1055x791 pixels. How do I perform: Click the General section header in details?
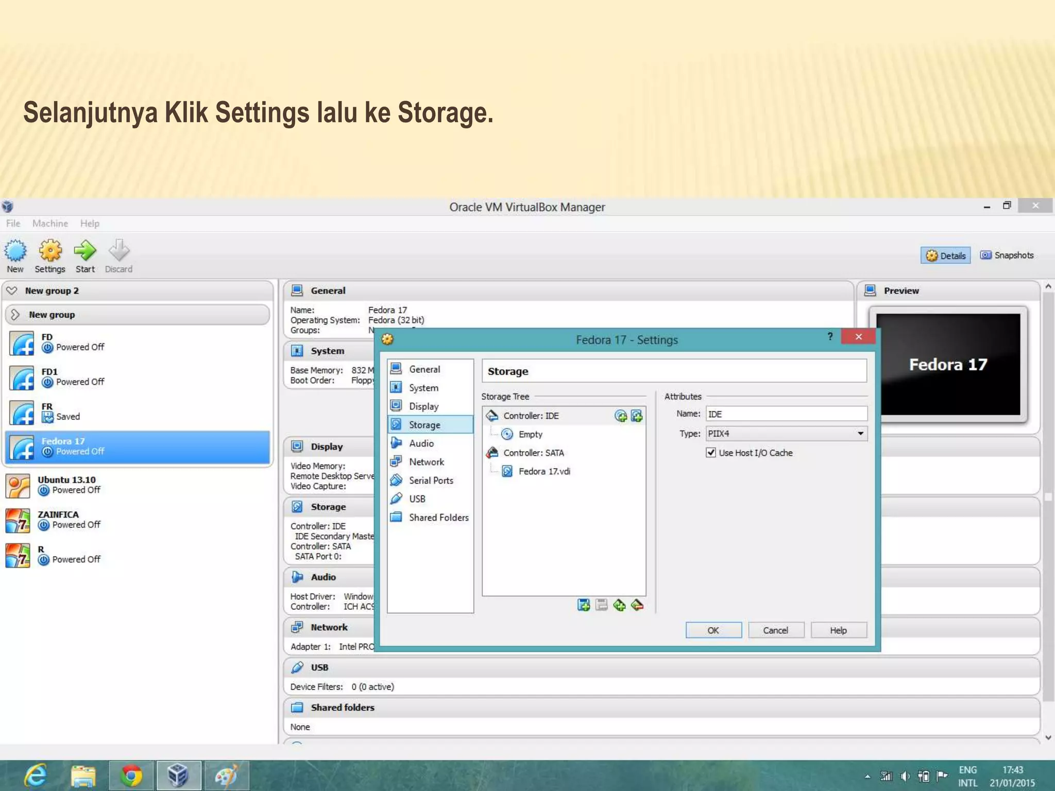[x=568, y=290]
